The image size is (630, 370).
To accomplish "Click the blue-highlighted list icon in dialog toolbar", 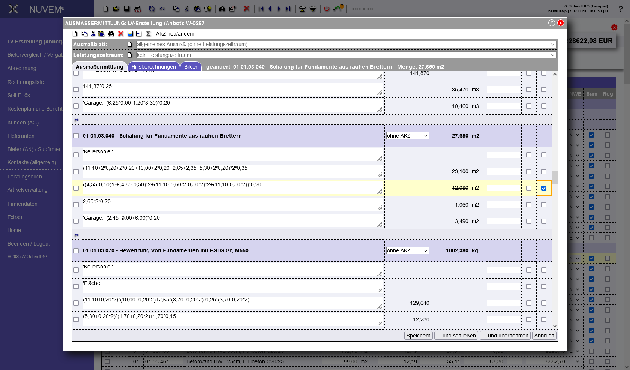I will (130, 34).
